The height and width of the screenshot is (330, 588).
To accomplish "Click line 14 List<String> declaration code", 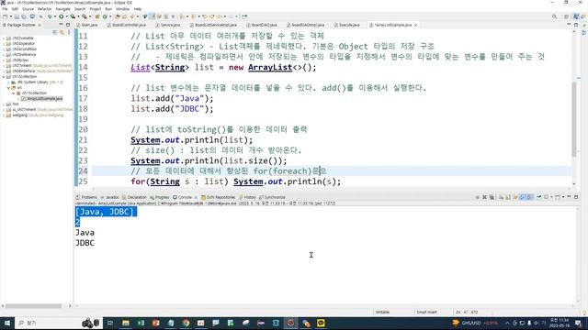I will tap(223, 67).
